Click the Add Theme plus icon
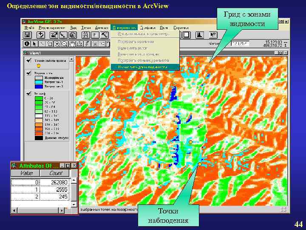The image size is (306, 230). point(41,35)
